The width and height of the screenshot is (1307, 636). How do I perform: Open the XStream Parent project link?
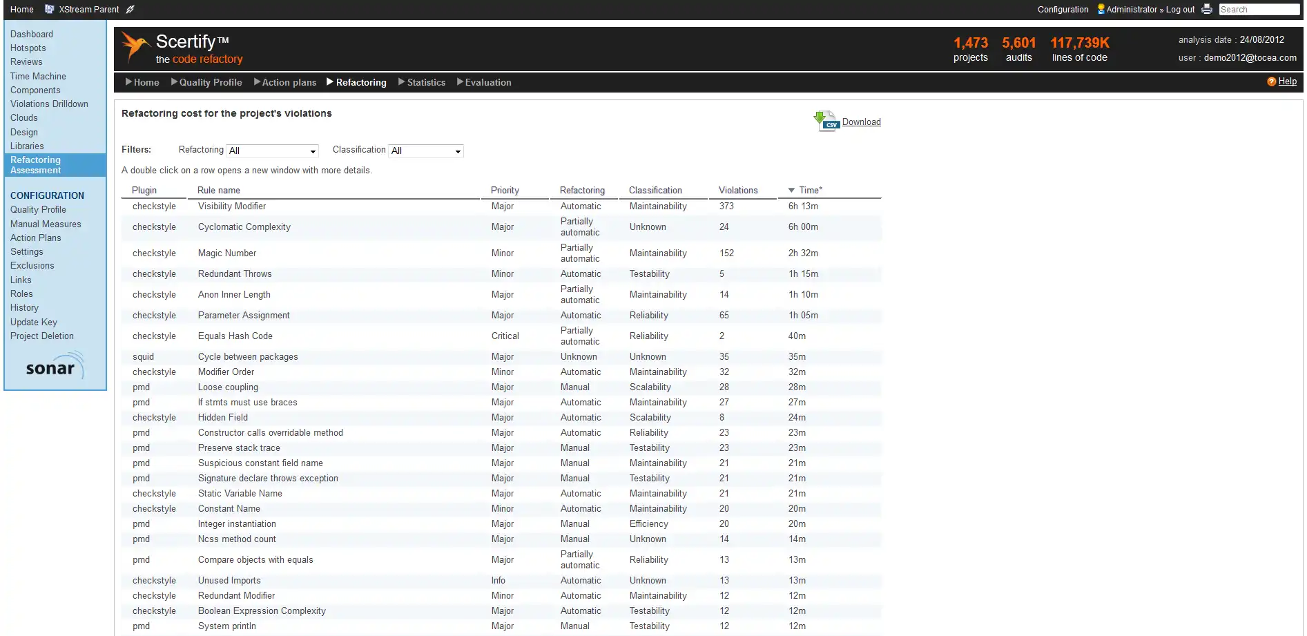coord(89,9)
